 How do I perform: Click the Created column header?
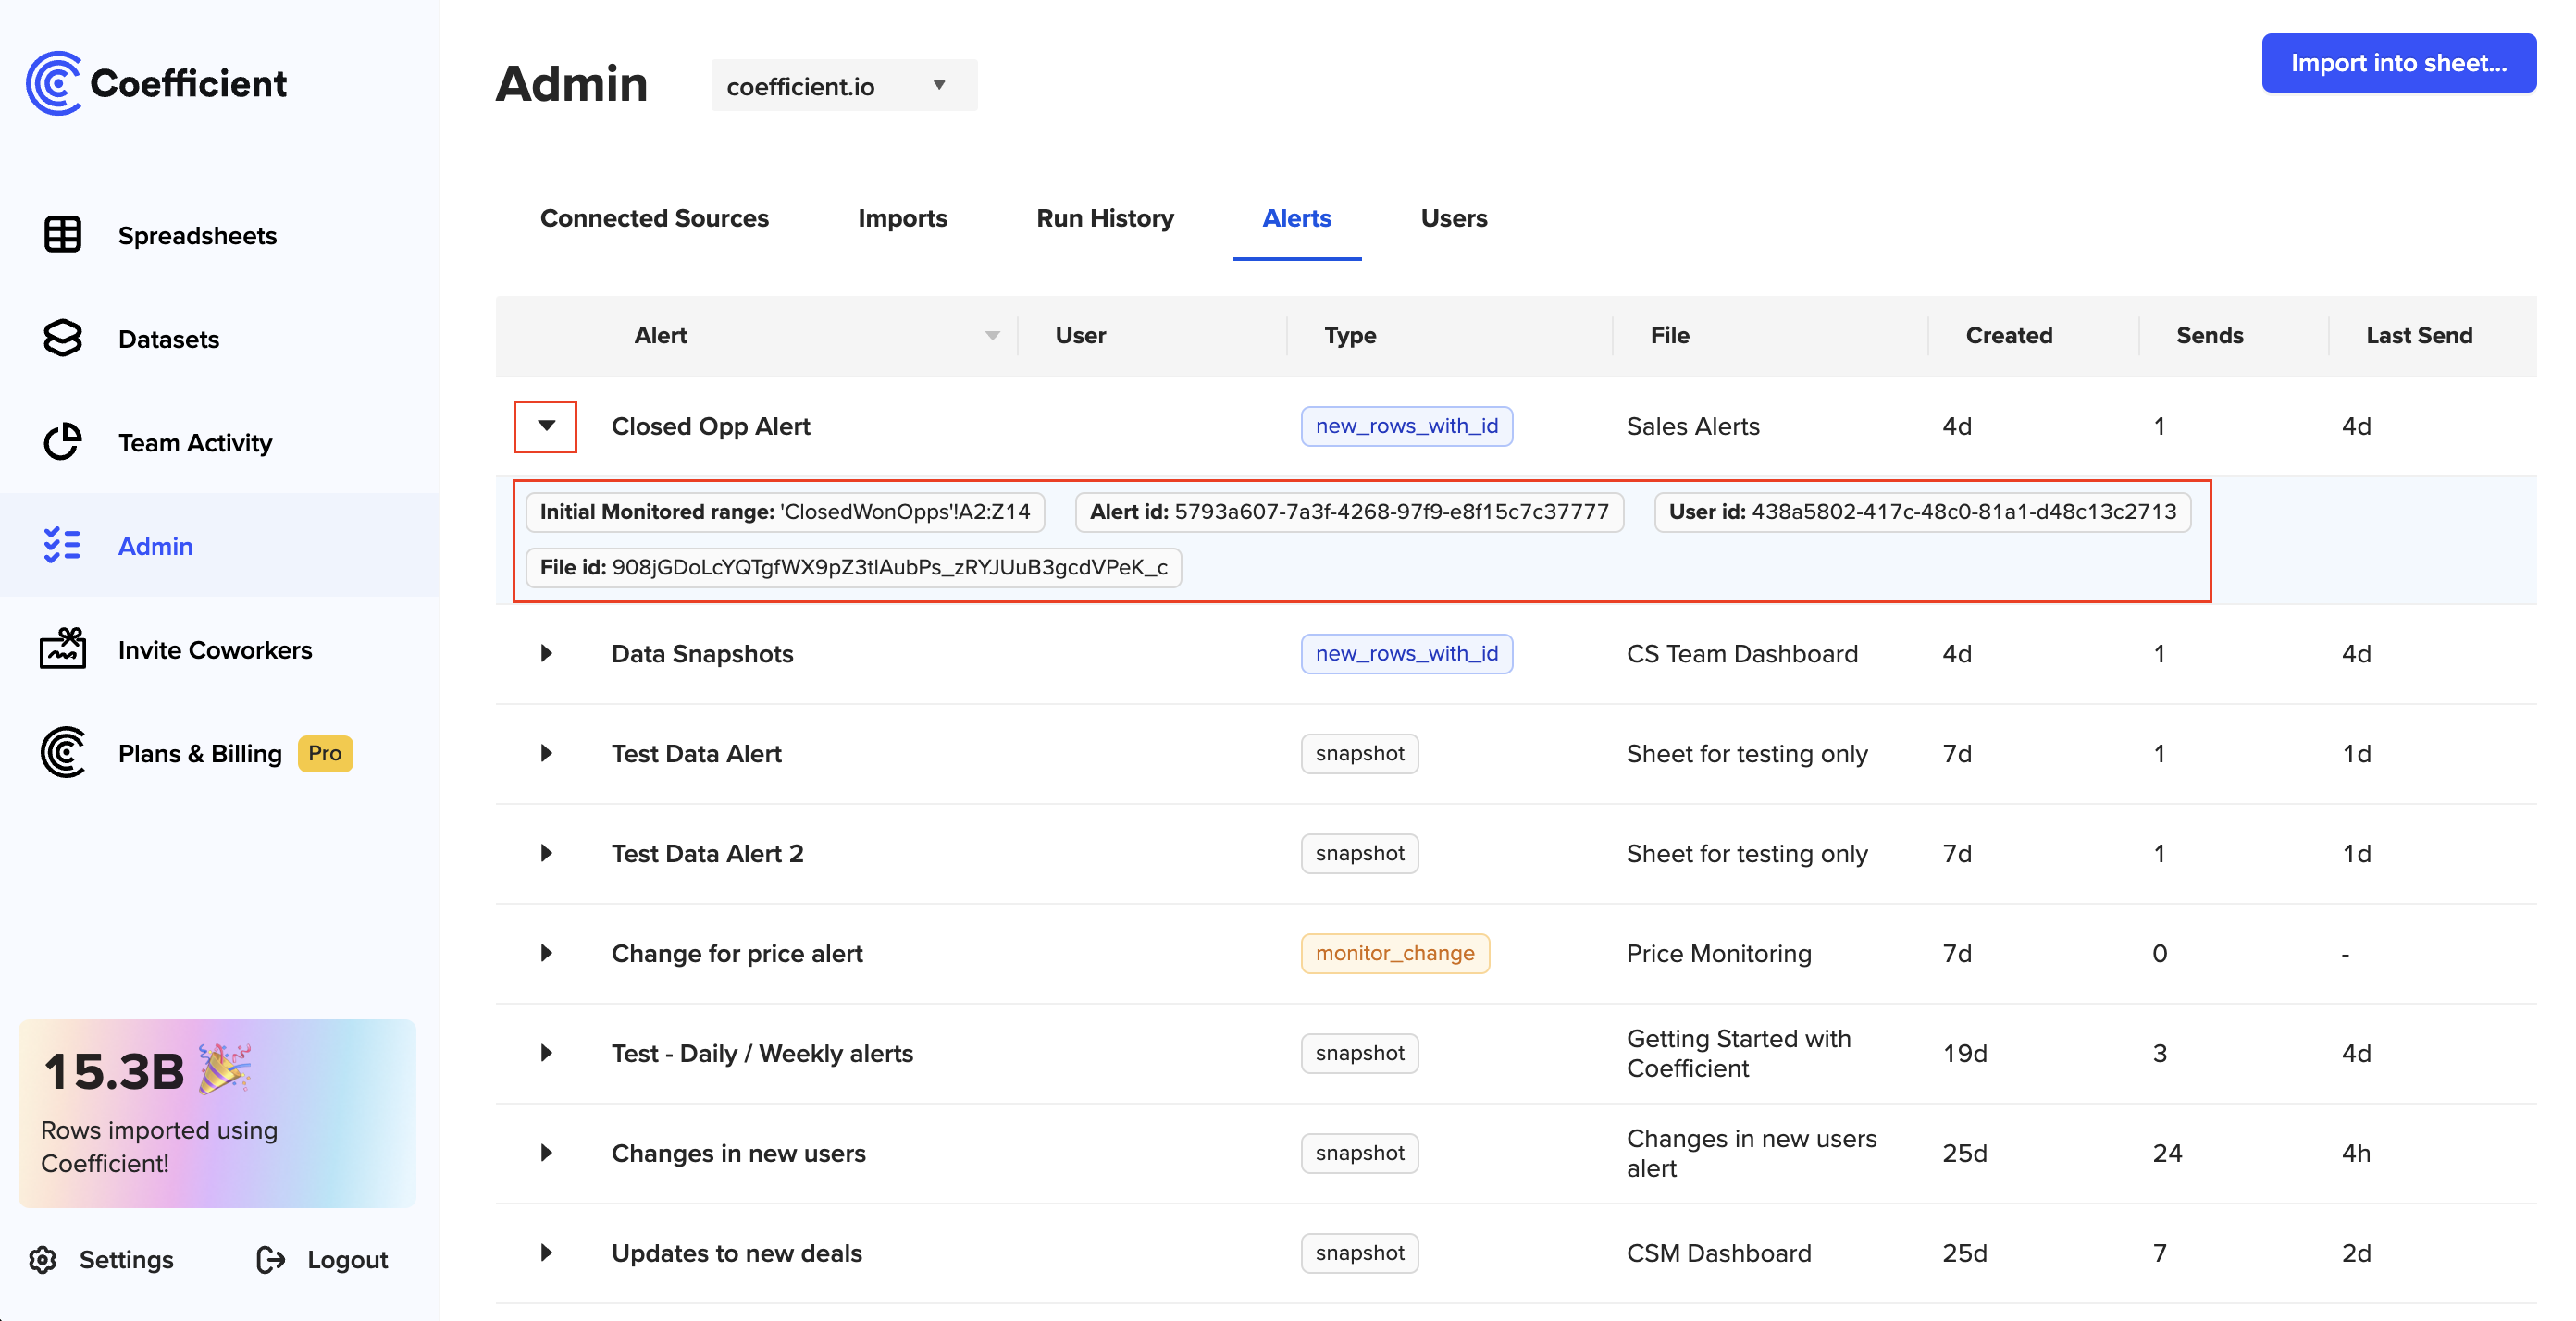[2009, 336]
